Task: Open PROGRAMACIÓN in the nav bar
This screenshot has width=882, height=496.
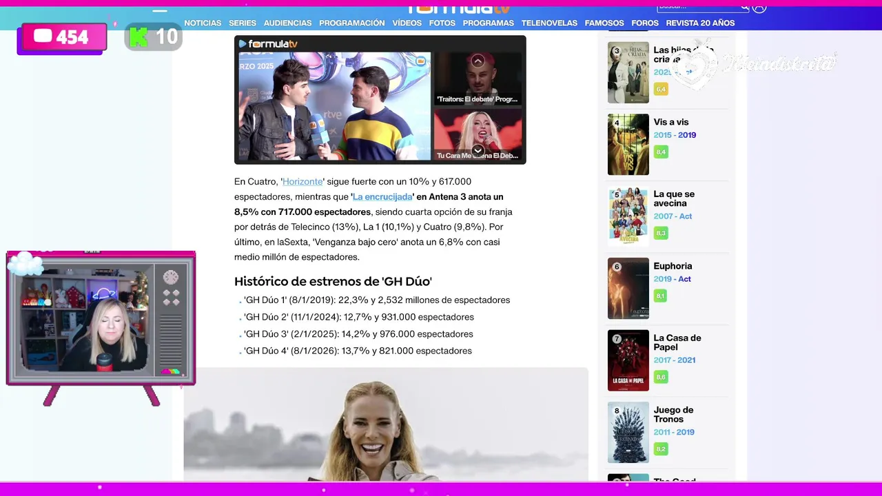Action: click(351, 23)
